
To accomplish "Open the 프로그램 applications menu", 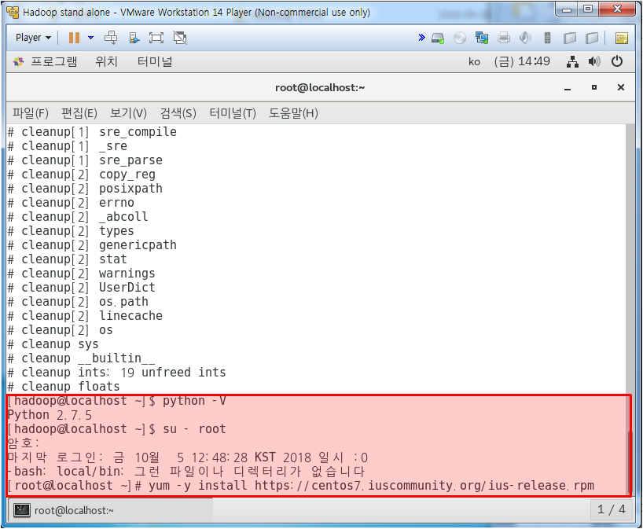I will point(53,61).
